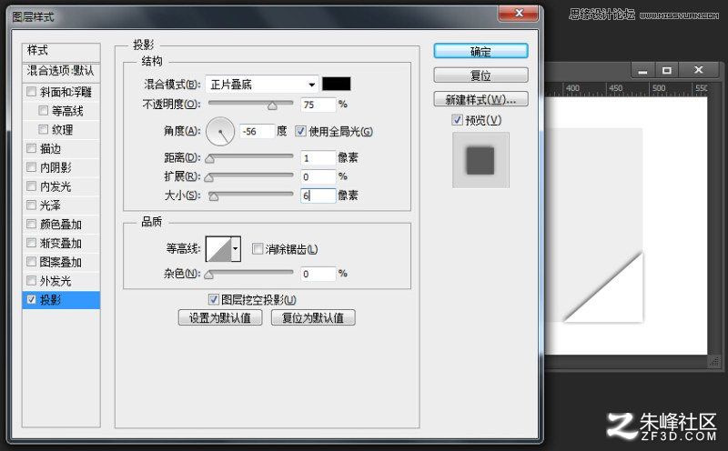Click the 确定 button
The width and height of the screenshot is (728, 451).
click(x=480, y=51)
